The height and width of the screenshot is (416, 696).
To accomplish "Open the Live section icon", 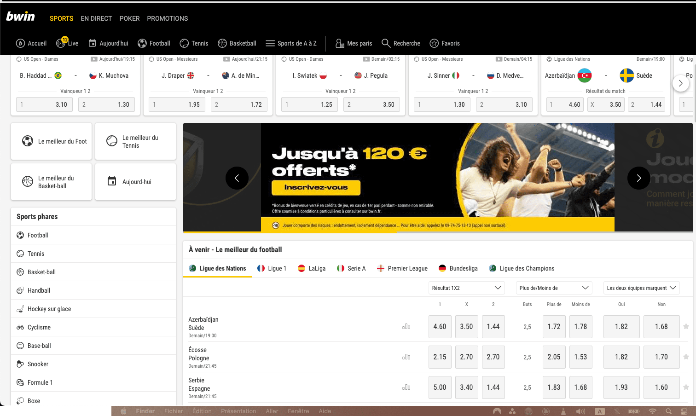I will click(x=61, y=43).
